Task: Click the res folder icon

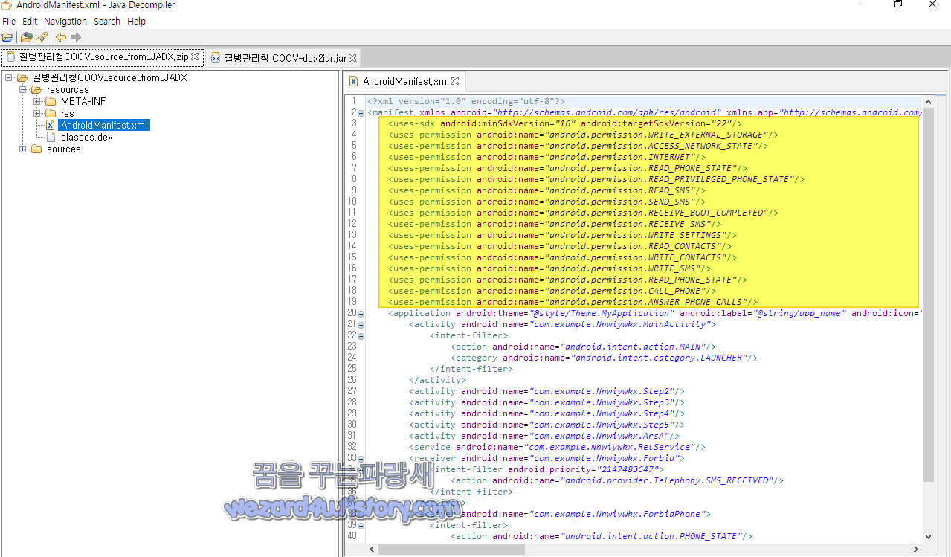Action: click(51, 114)
